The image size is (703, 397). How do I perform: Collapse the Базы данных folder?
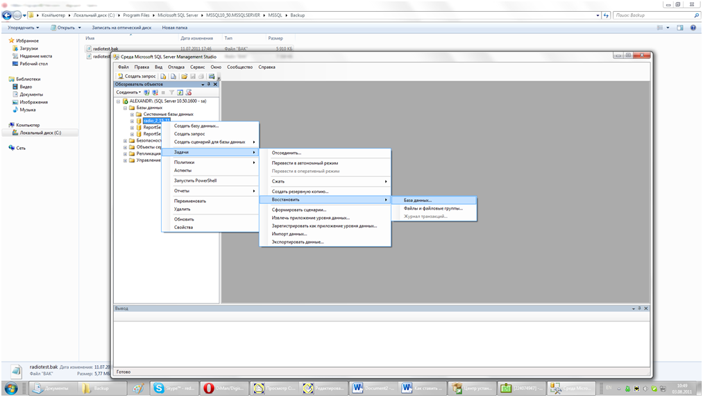pyautogui.click(x=126, y=108)
